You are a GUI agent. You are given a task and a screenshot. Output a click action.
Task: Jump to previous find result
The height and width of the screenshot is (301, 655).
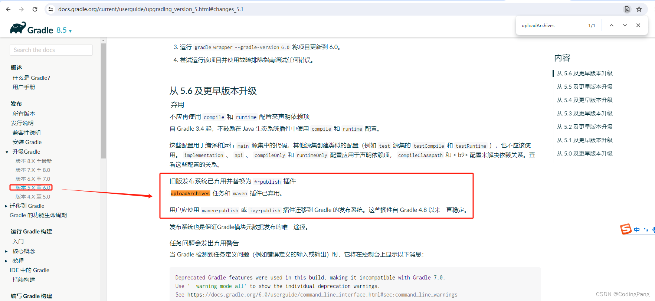pyautogui.click(x=612, y=25)
